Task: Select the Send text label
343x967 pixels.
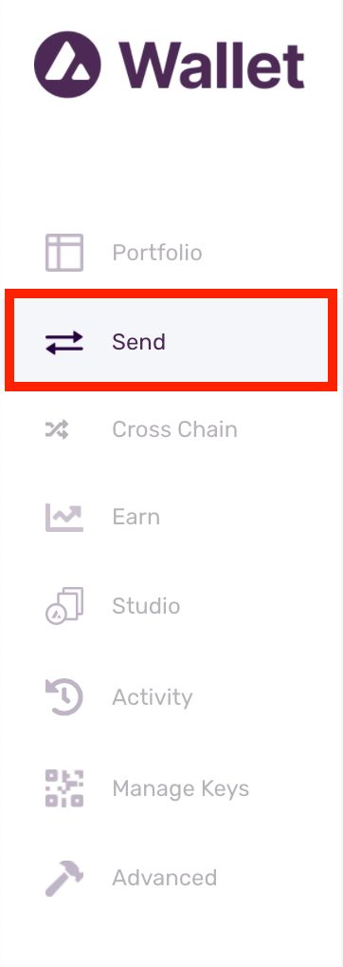Action: tap(139, 342)
